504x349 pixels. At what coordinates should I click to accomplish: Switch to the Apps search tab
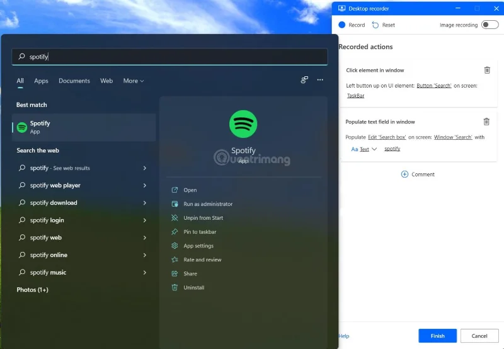41,81
